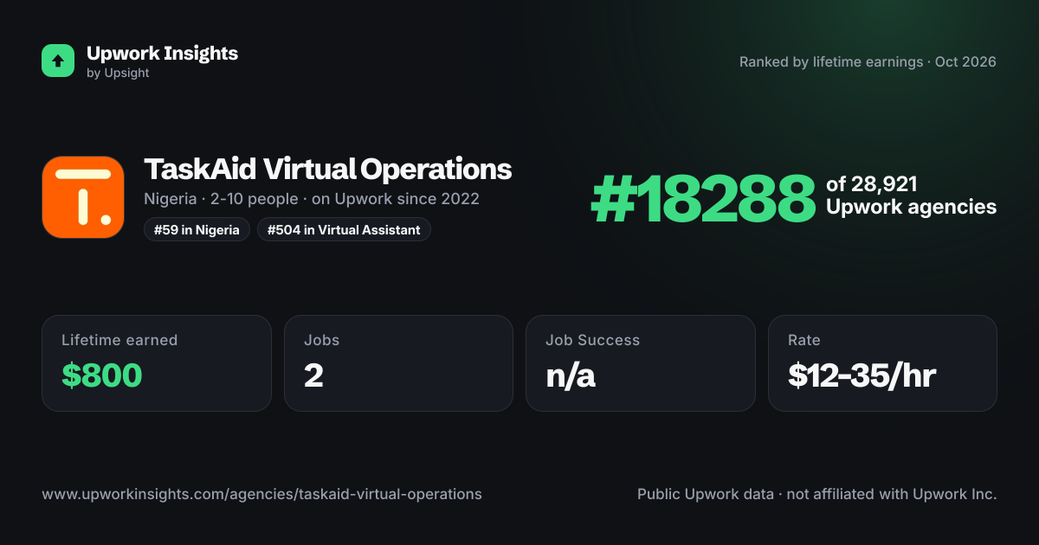
Task: Click the #18288 overall rank number
Action: [x=703, y=198]
